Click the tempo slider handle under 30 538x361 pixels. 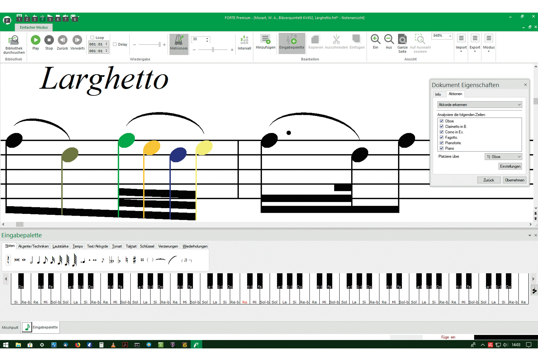(213, 50)
